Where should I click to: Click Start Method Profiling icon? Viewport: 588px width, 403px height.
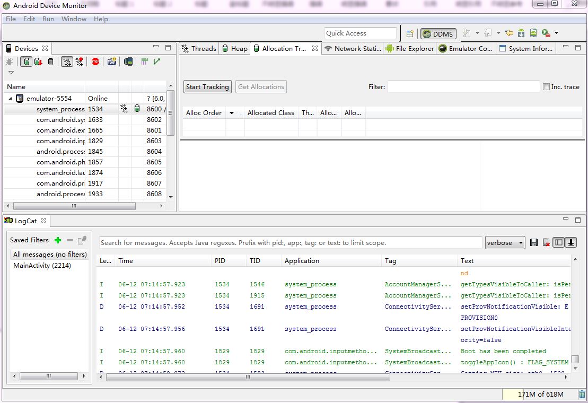pyautogui.click(x=79, y=62)
